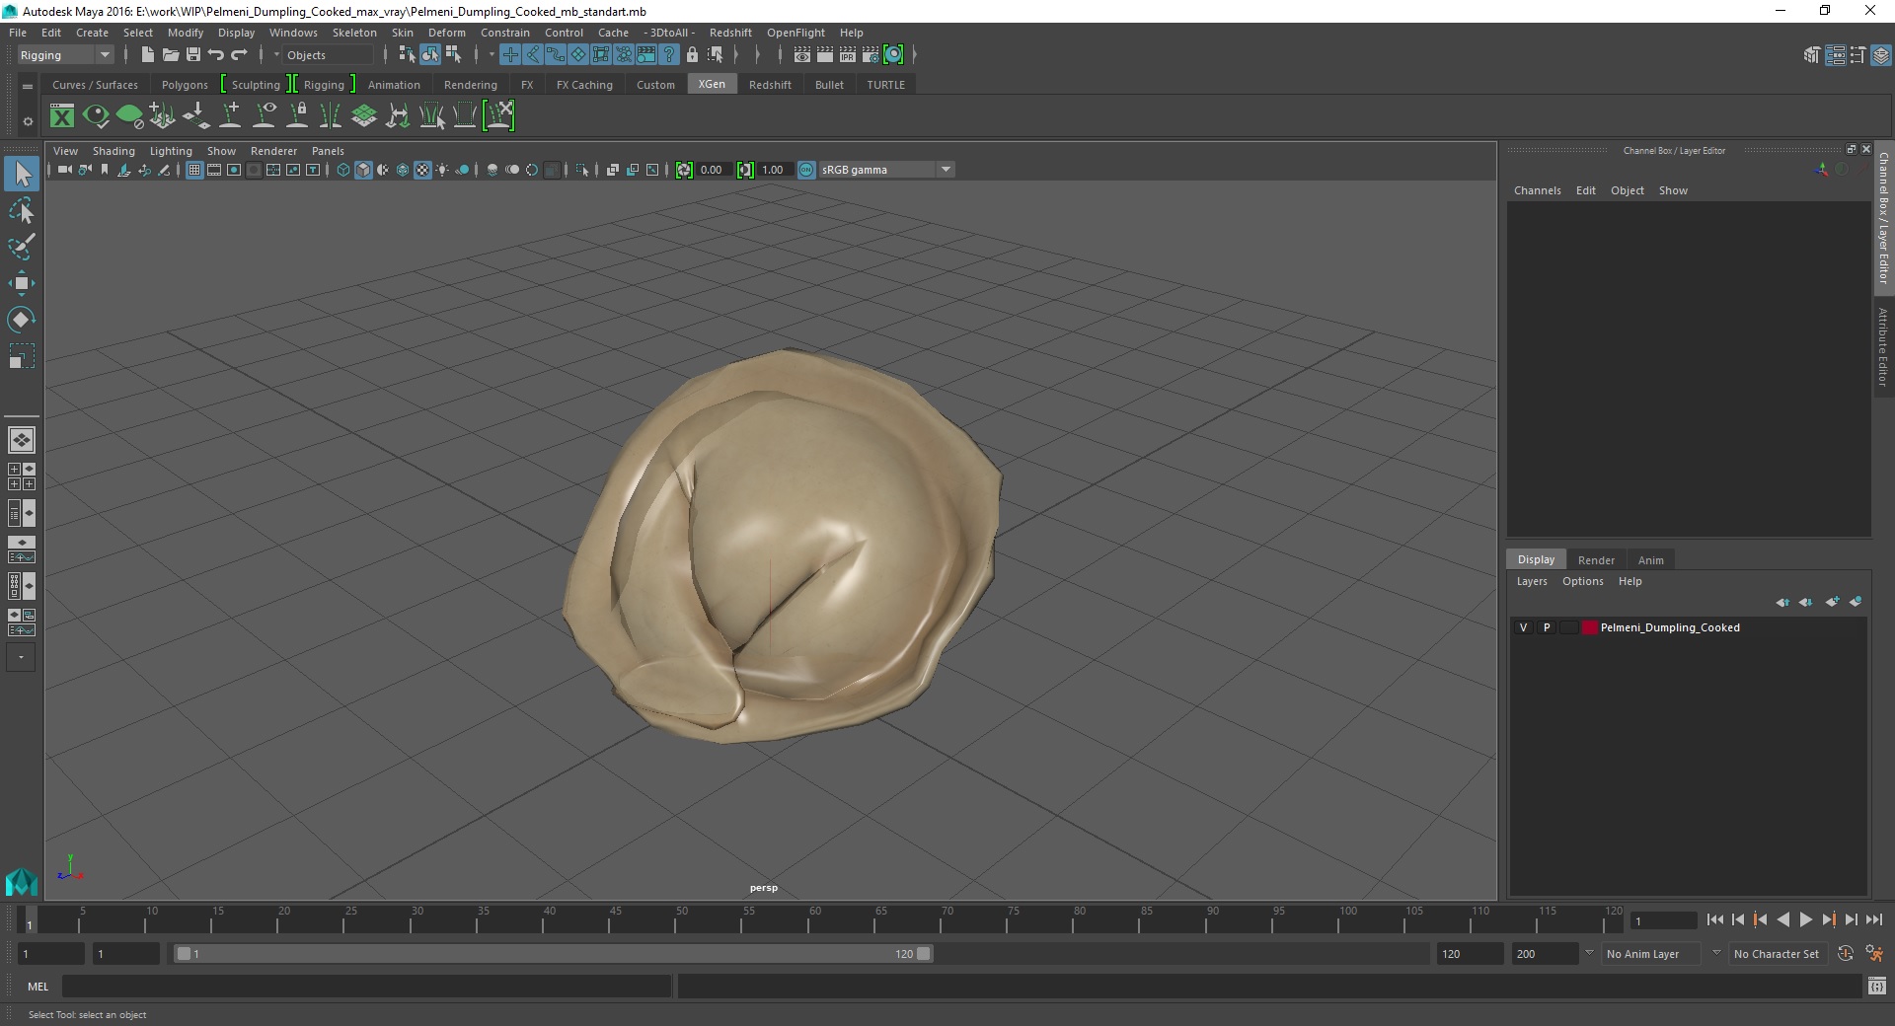Open the Layers menu in Layer Editor

click(x=1532, y=582)
